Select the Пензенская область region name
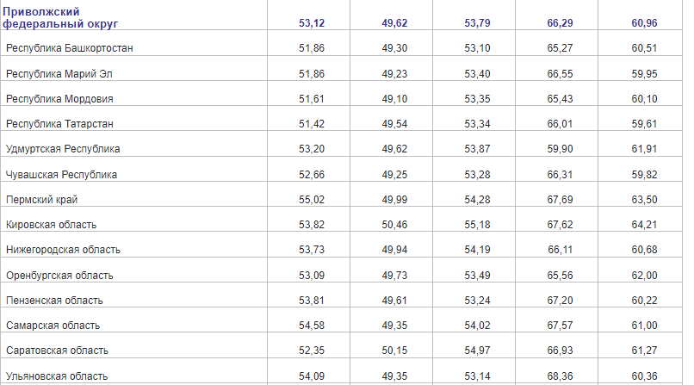The image size is (694, 385). click(54, 301)
